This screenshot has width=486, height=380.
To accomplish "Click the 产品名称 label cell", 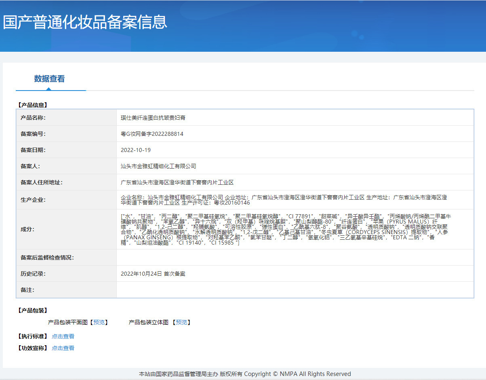I will click(x=33, y=118).
